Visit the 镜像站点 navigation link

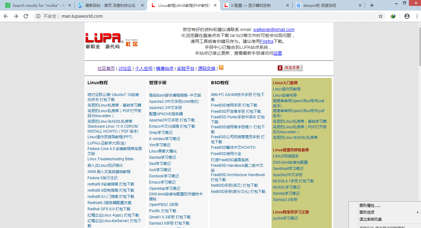click(x=165, y=69)
